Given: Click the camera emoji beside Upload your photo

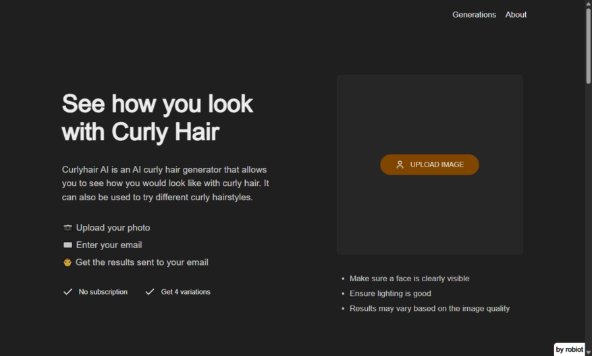Looking at the screenshot, I should tap(68, 227).
